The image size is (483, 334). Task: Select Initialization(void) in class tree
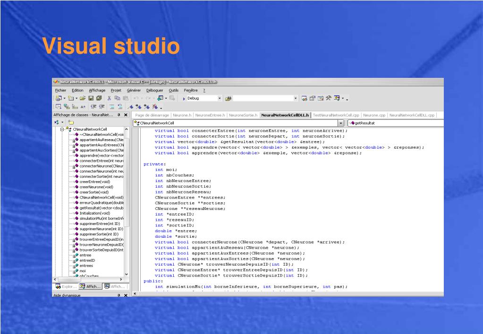point(94,213)
